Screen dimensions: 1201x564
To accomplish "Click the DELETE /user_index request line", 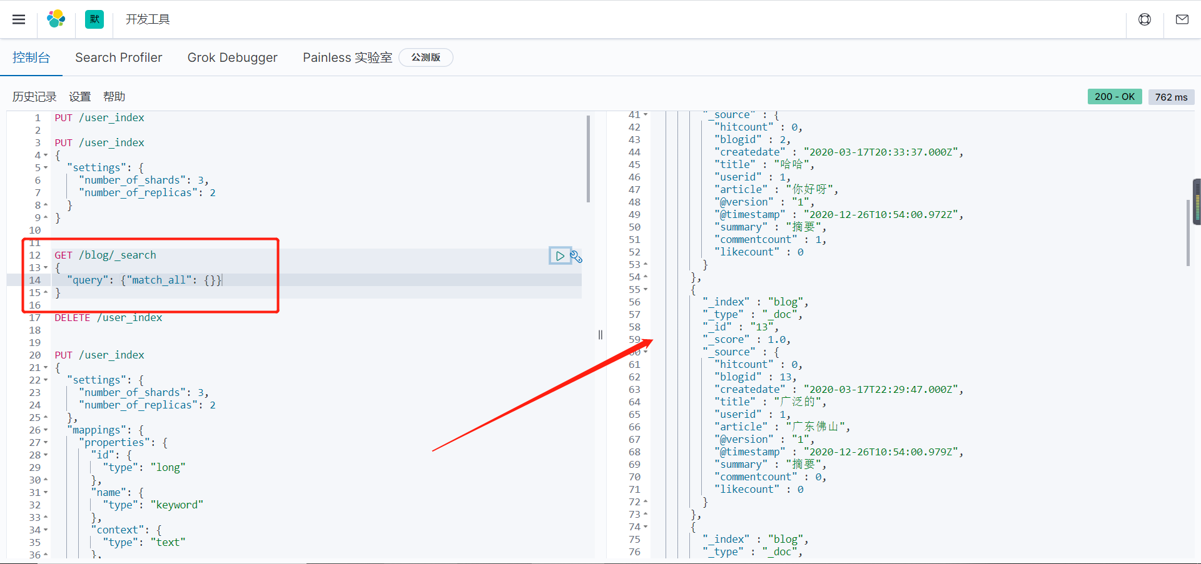I will coord(108,317).
